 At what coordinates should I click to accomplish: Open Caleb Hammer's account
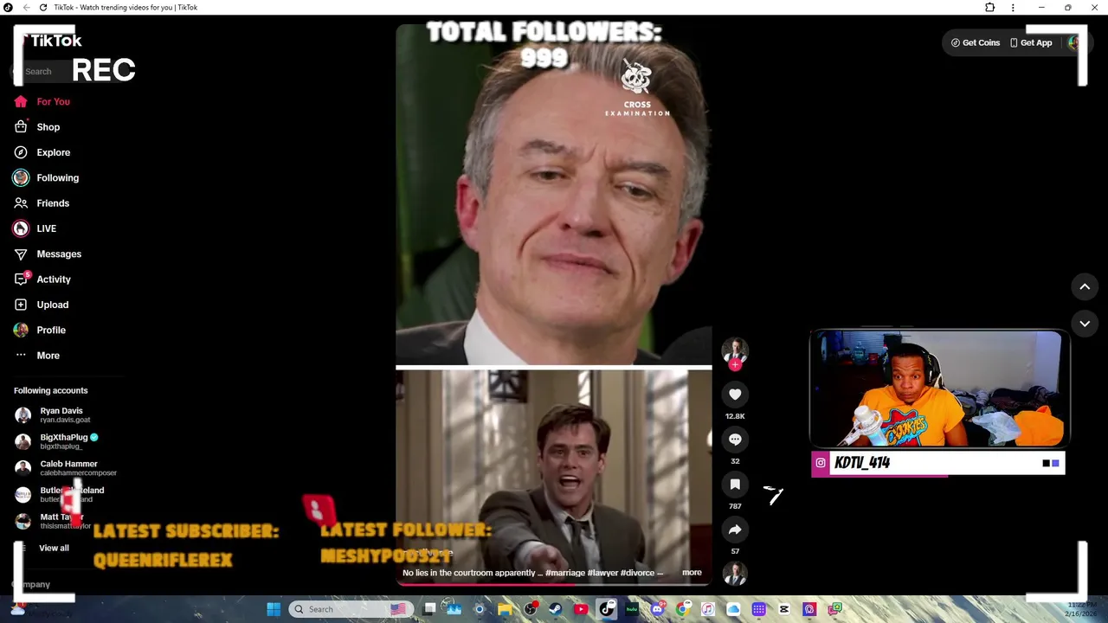65,468
